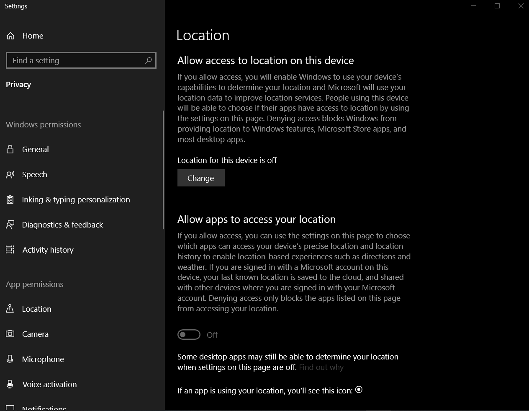This screenshot has height=411, width=529.
Task: Click the App permissions heading
Action: (x=35, y=284)
